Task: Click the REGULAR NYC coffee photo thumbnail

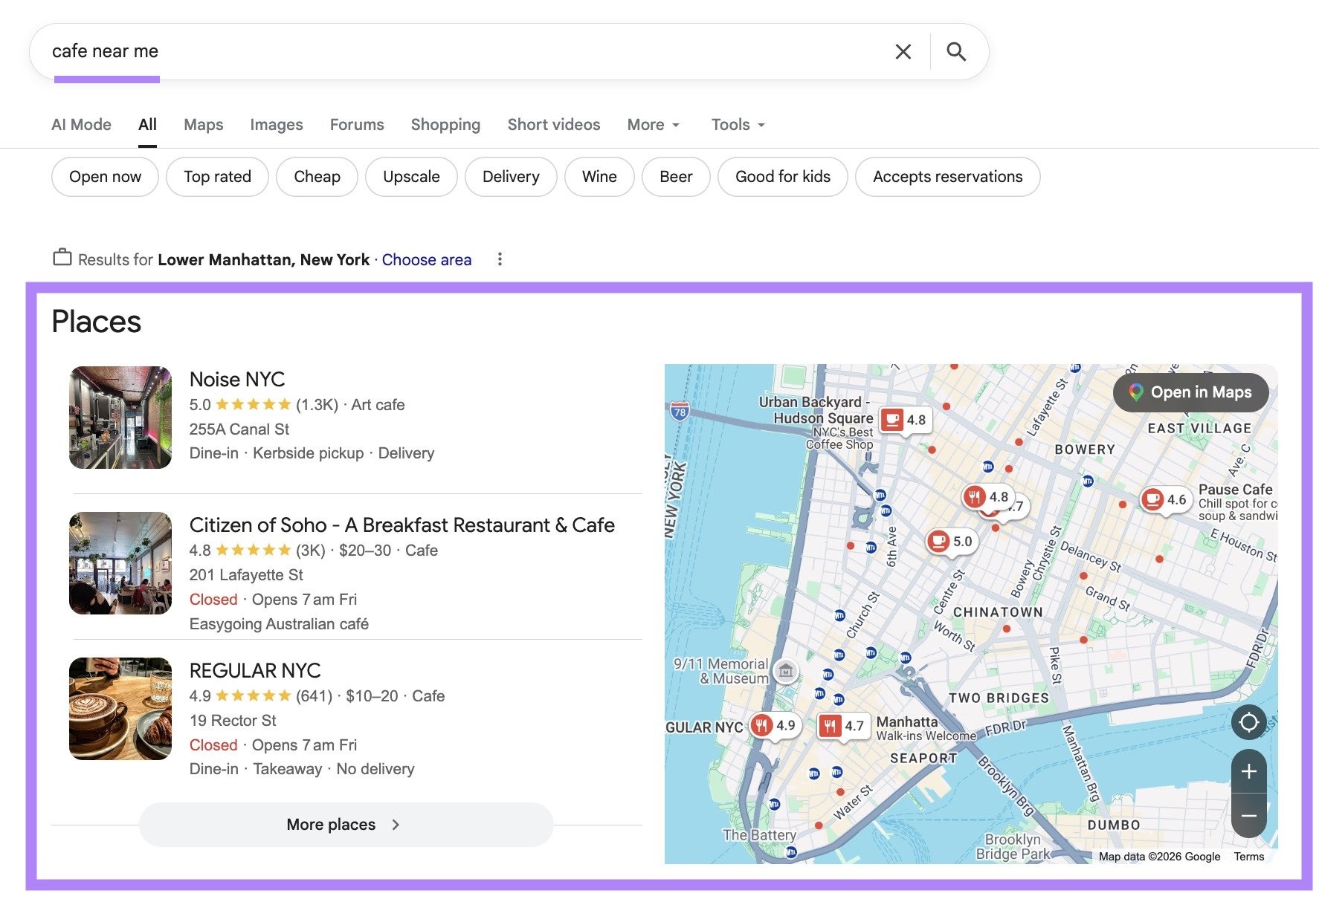Action: coord(120,710)
